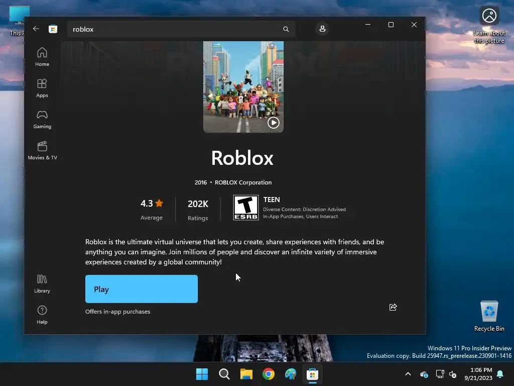514x386 pixels.
Task: Open the Paint app on taskbar
Action: pos(291,374)
